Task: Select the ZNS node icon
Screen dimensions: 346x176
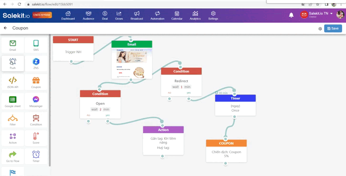Action: point(36,61)
